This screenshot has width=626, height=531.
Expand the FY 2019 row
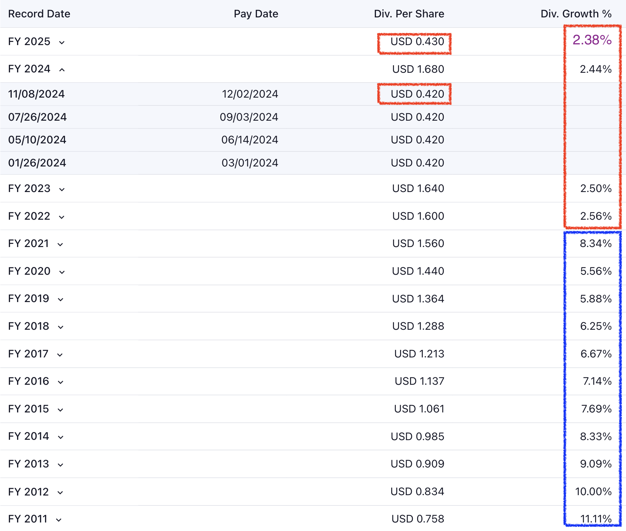click(60, 300)
